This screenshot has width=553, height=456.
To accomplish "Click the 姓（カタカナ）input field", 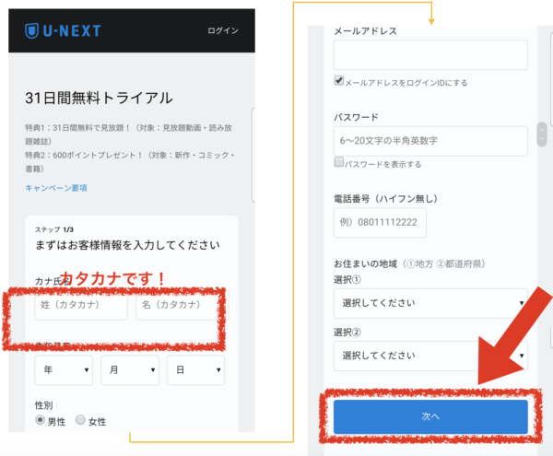I will [81, 305].
